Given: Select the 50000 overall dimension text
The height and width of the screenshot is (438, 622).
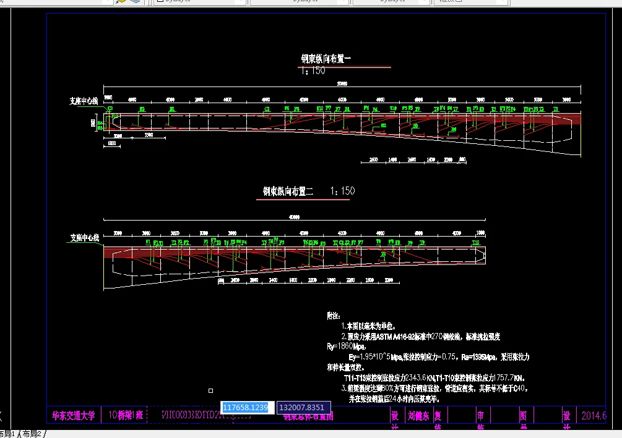Looking at the screenshot, I should (342, 83).
